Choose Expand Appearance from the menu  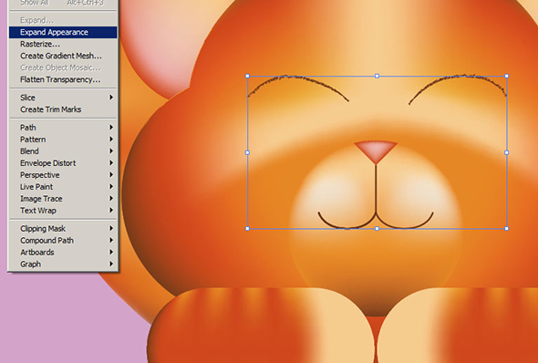pyautogui.click(x=63, y=32)
